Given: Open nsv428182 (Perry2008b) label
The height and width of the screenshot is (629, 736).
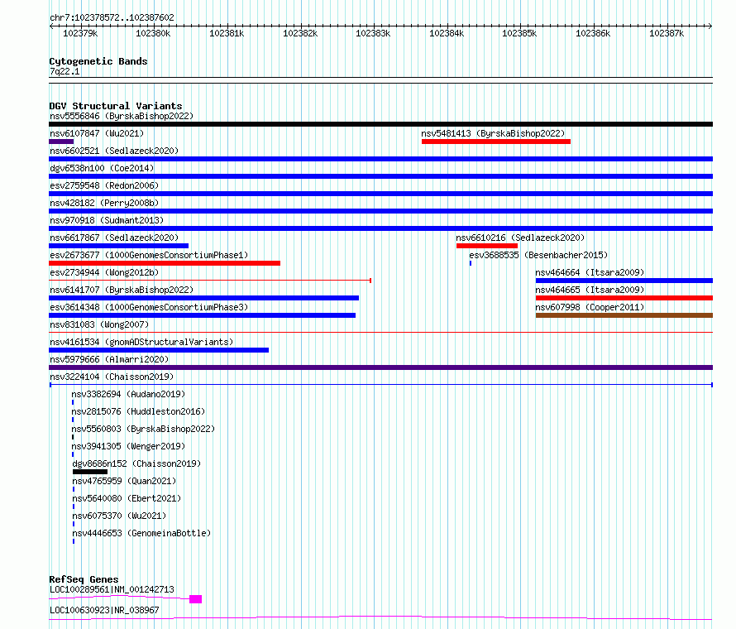Looking at the screenshot, I should [104, 203].
